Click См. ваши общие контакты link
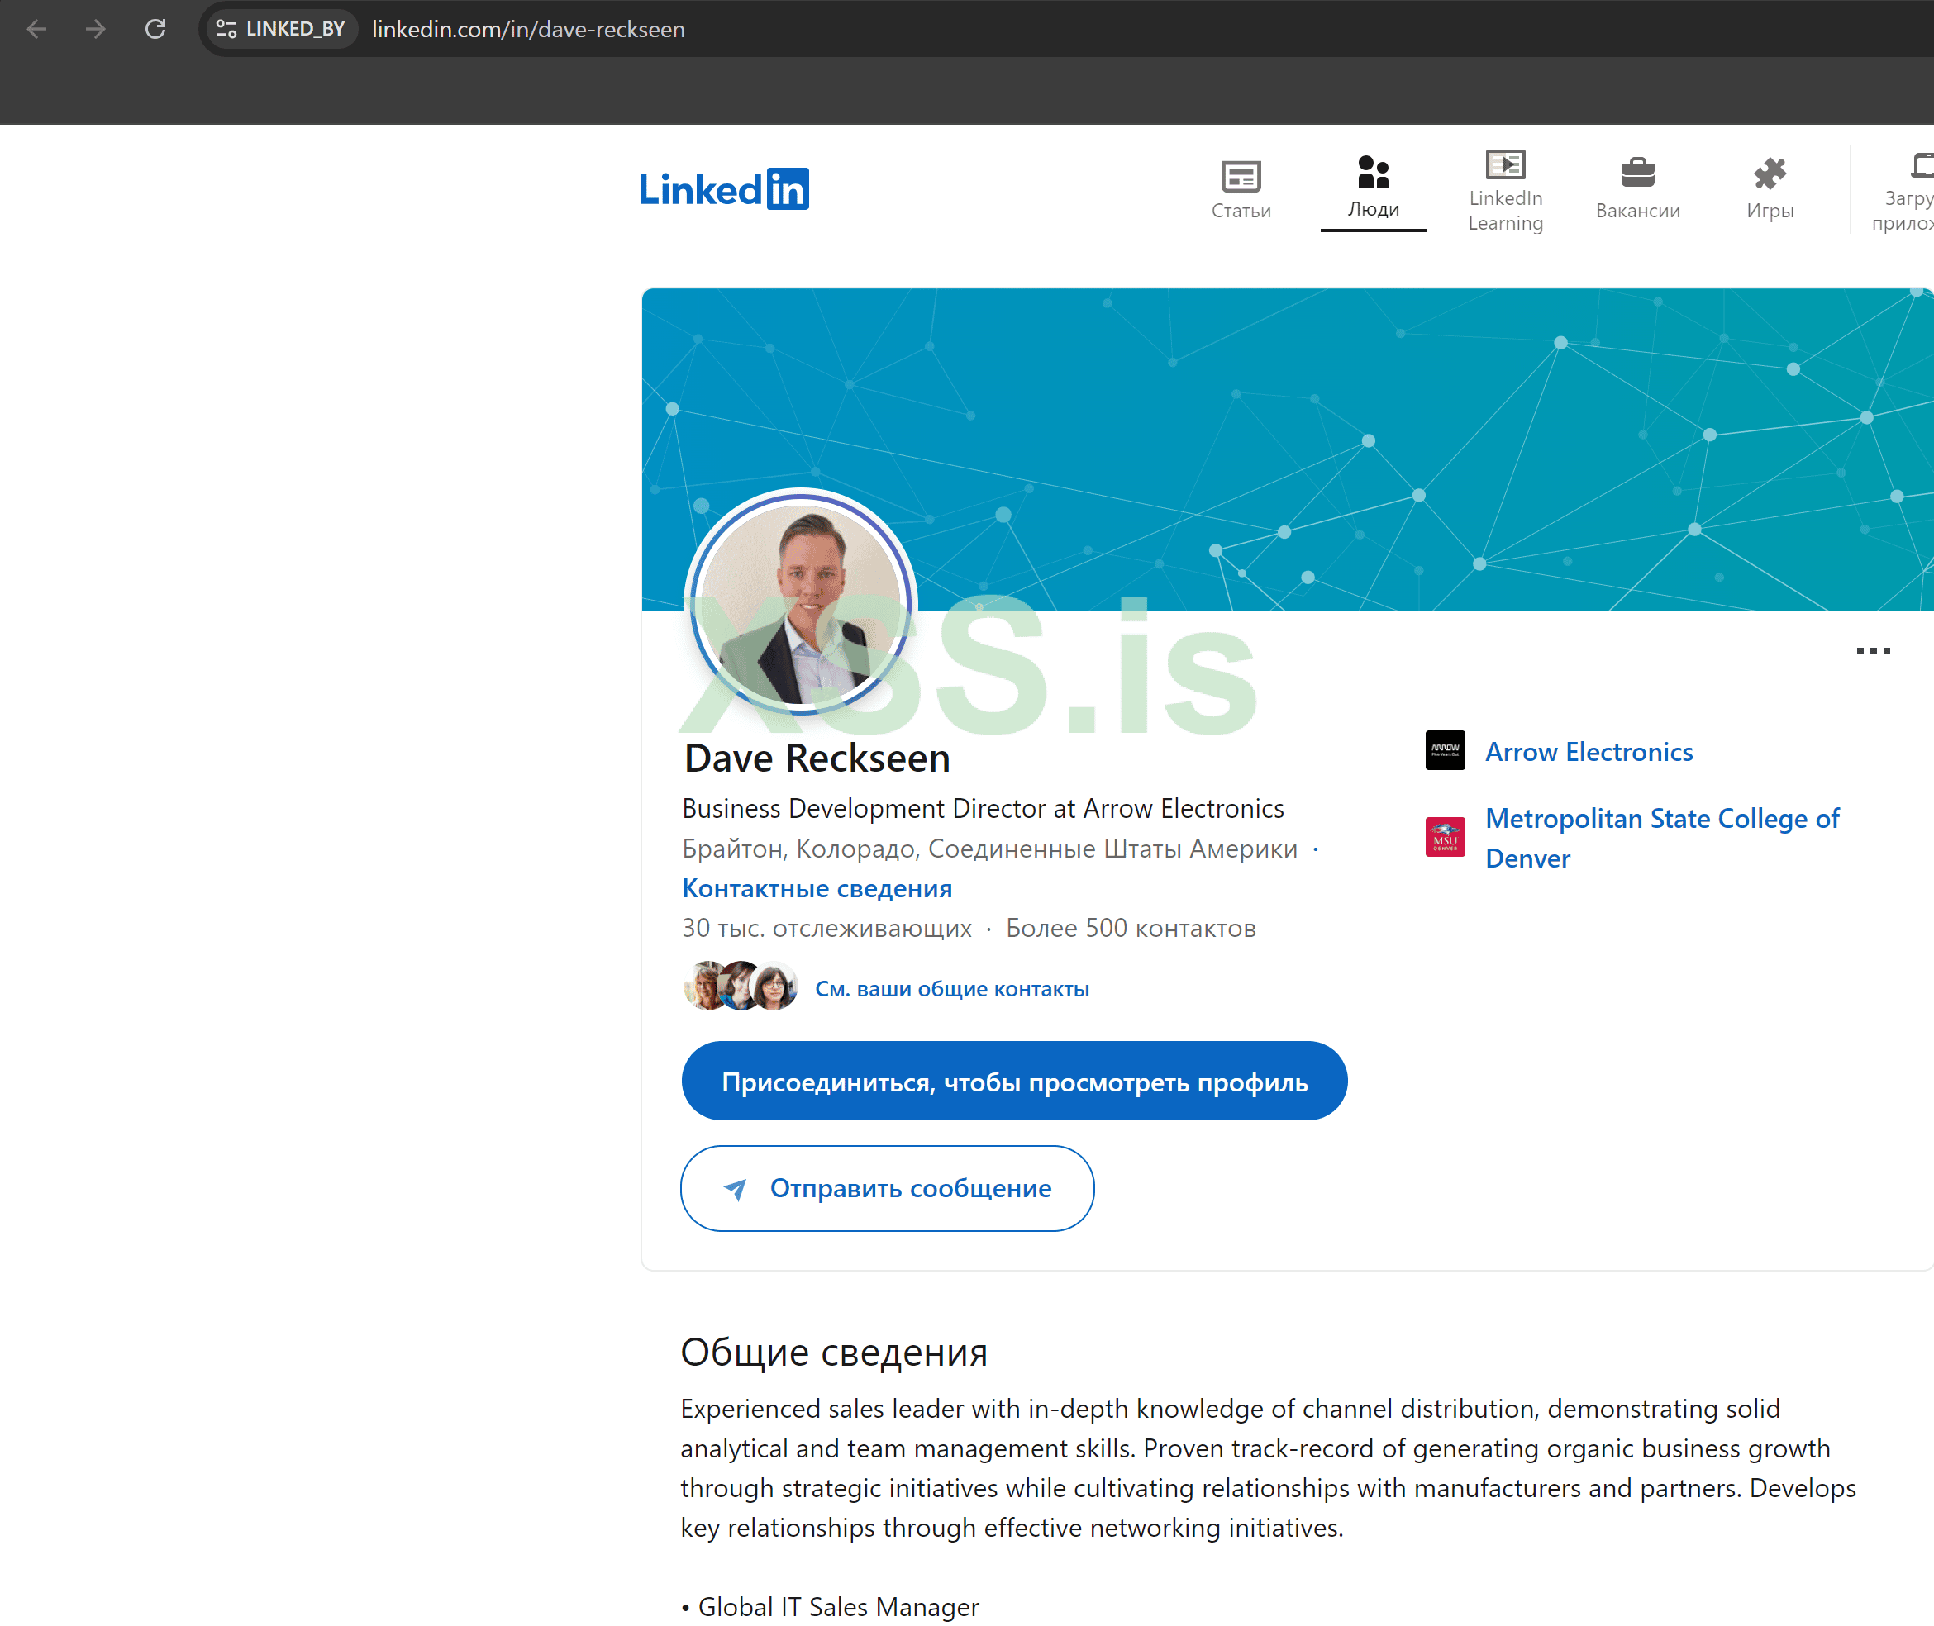1934x1626 pixels. (951, 989)
